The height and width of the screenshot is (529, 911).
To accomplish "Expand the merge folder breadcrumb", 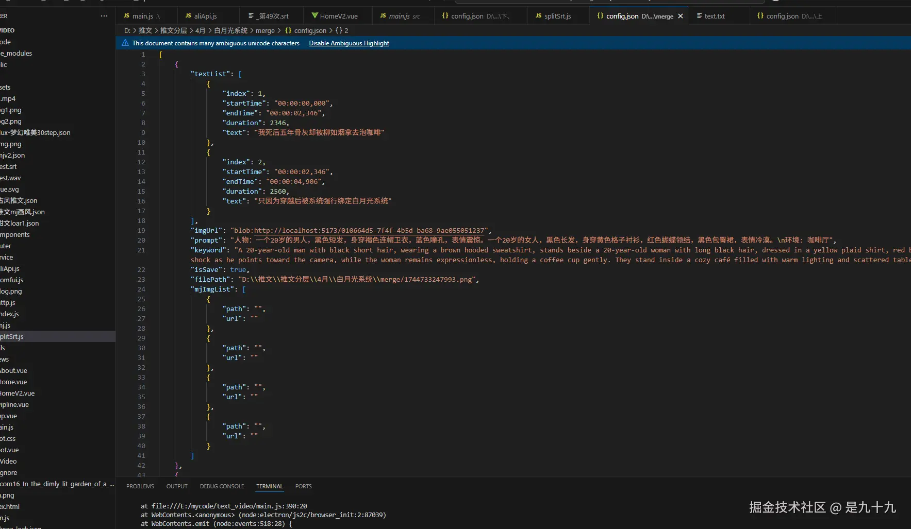I will [265, 30].
